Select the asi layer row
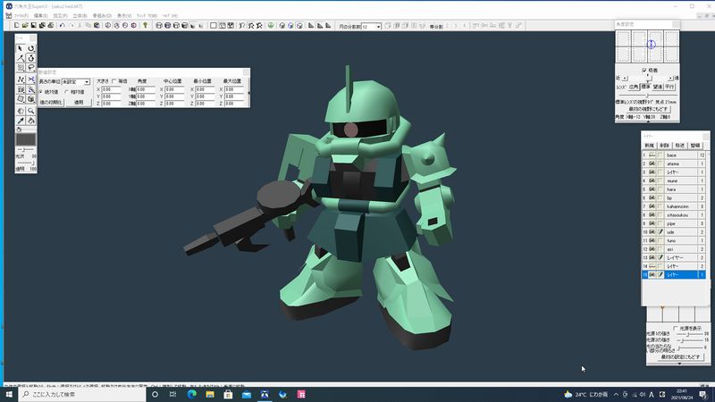 point(674,249)
